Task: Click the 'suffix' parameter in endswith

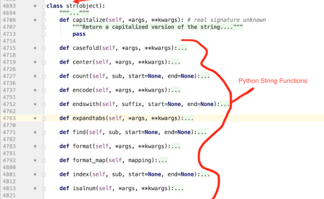Action: tap(132, 104)
